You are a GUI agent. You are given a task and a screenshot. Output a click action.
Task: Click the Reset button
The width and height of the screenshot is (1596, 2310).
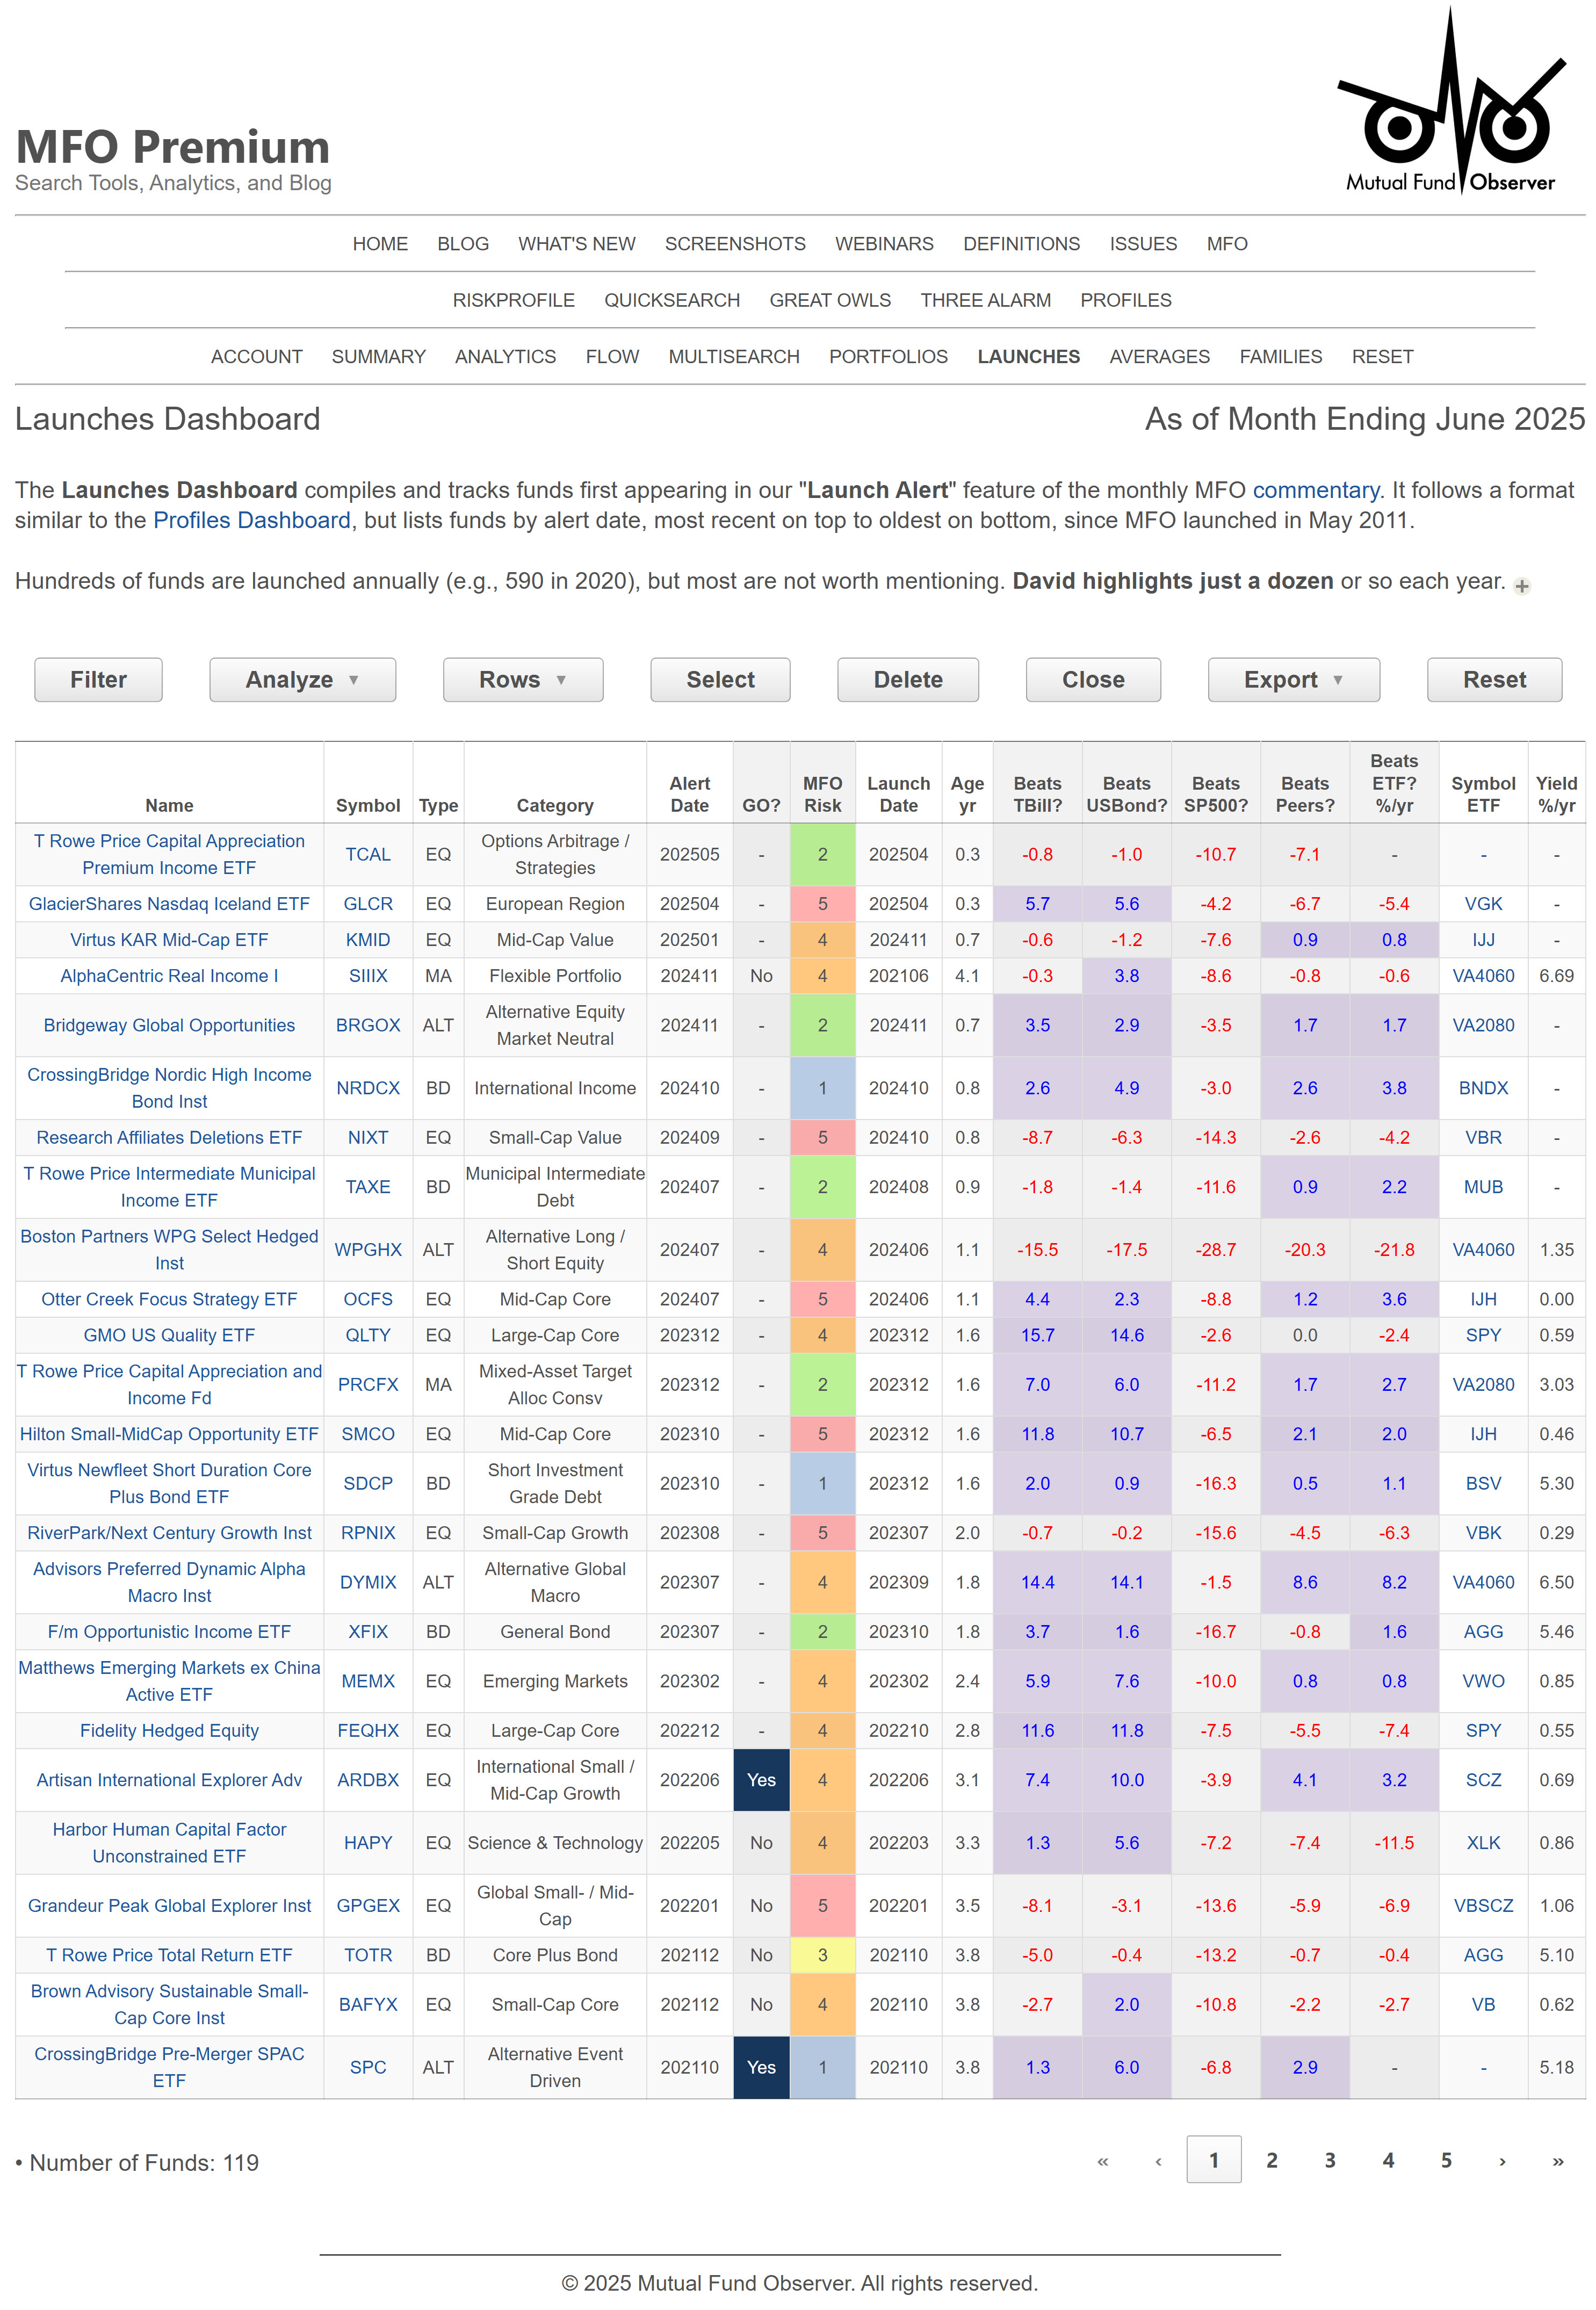click(x=1494, y=679)
